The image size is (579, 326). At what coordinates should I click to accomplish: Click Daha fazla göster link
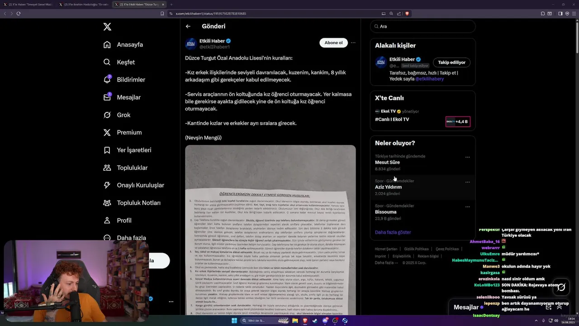tap(393, 232)
